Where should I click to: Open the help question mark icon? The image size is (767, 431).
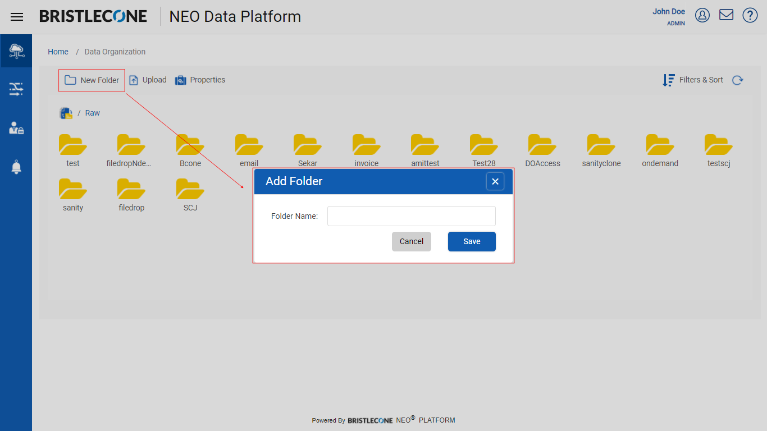750,15
